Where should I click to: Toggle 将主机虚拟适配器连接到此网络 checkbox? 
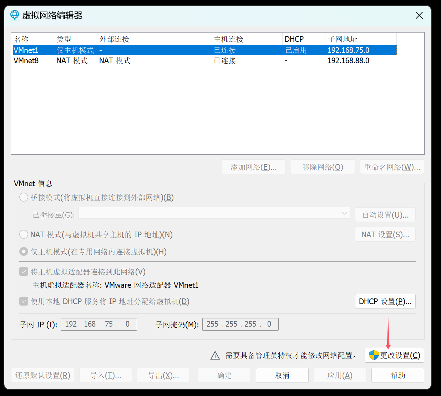(x=24, y=272)
